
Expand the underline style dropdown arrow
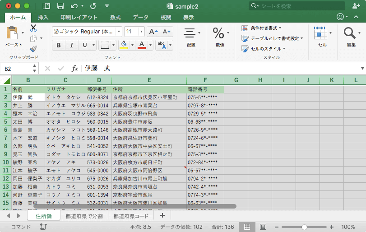(x=93, y=45)
